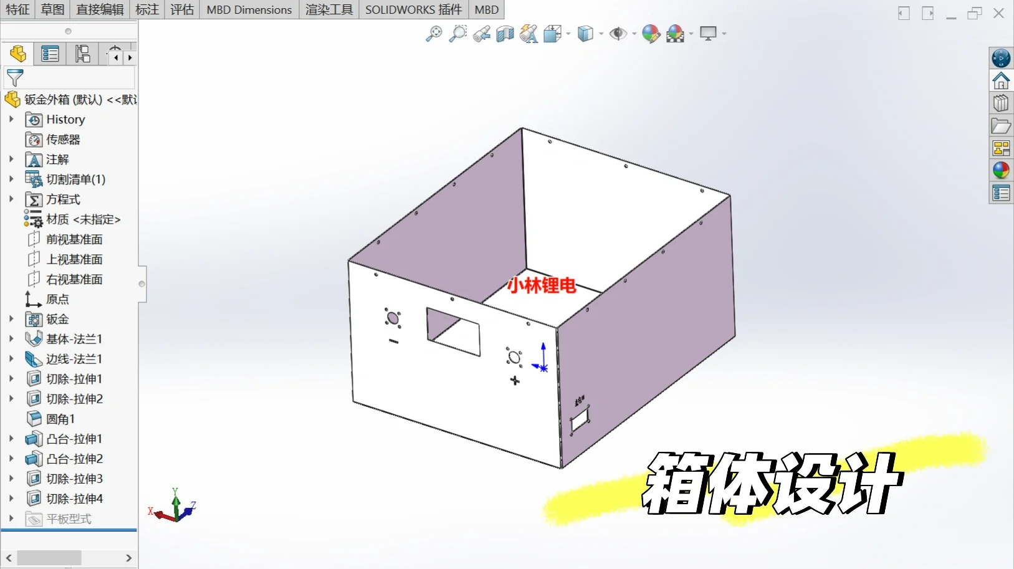
Task: Switch to the FeatureManager design tree tab
Action: pos(17,54)
